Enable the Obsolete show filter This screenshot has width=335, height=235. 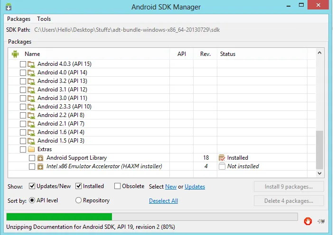click(x=117, y=186)
